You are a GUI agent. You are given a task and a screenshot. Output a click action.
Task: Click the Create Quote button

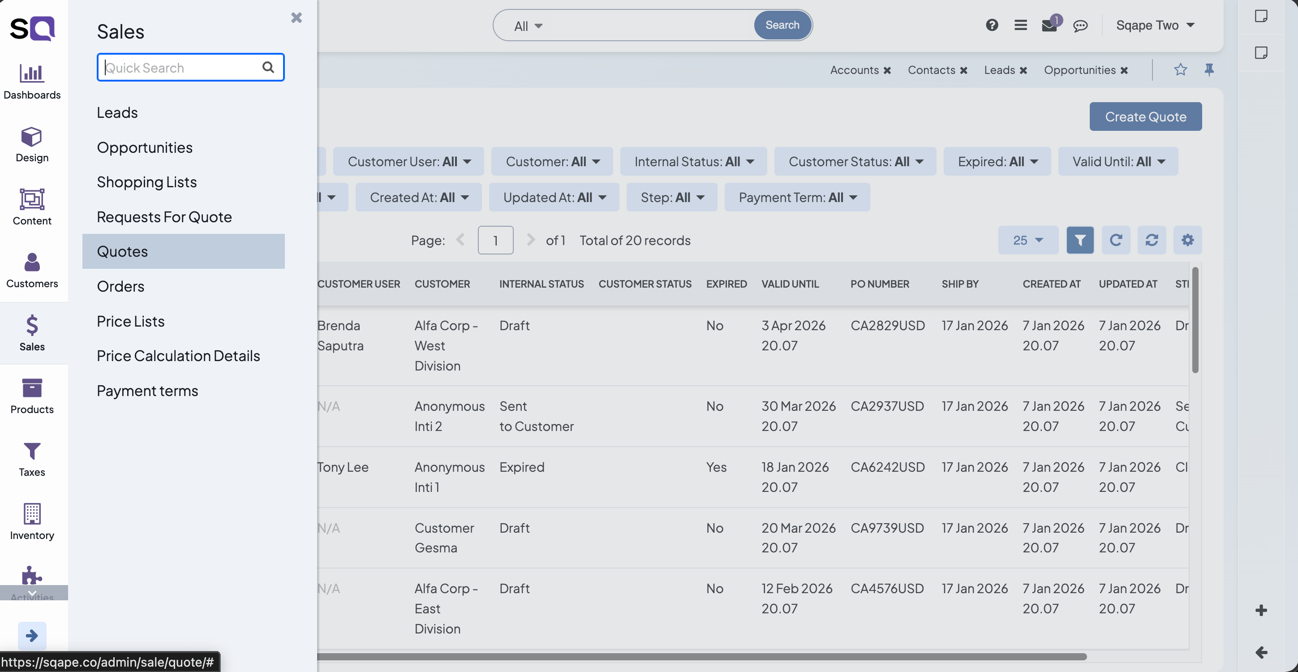(1145, 116)
